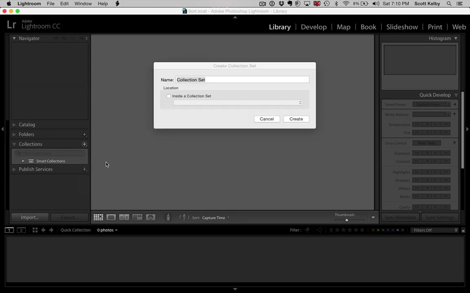
Task: Go back with the filmstrip left arrow
Action: pos(43,230)
